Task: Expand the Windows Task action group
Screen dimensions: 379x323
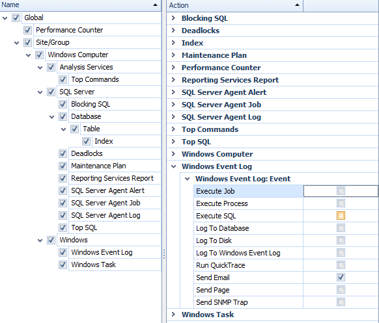Action: coord(173,314)
